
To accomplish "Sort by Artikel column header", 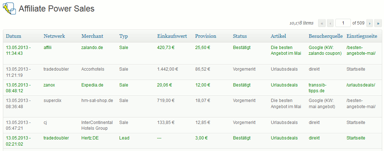I will point(278,36).
